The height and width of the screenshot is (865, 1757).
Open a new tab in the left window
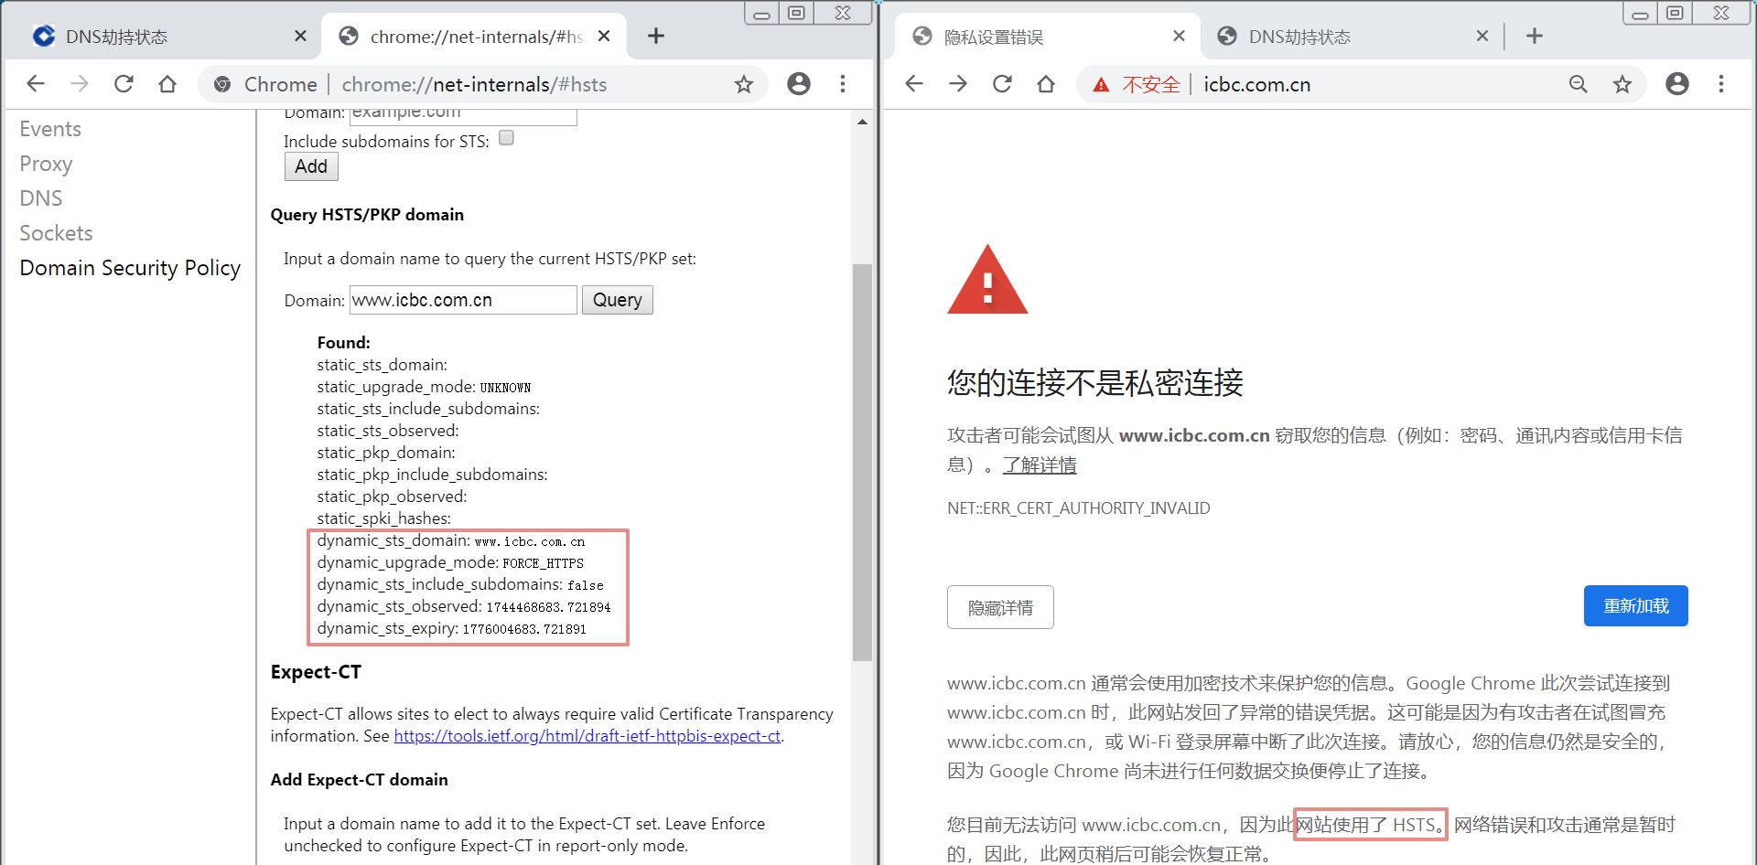pos(656,36)
